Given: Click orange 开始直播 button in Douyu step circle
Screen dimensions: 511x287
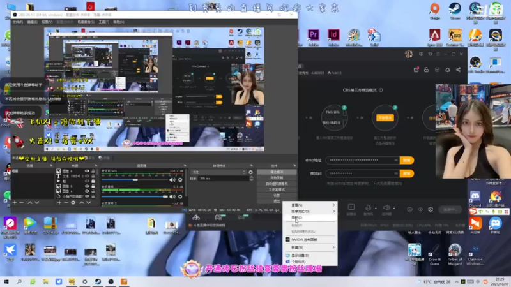Looking at the screenshot, I should (x=385, y=118).
